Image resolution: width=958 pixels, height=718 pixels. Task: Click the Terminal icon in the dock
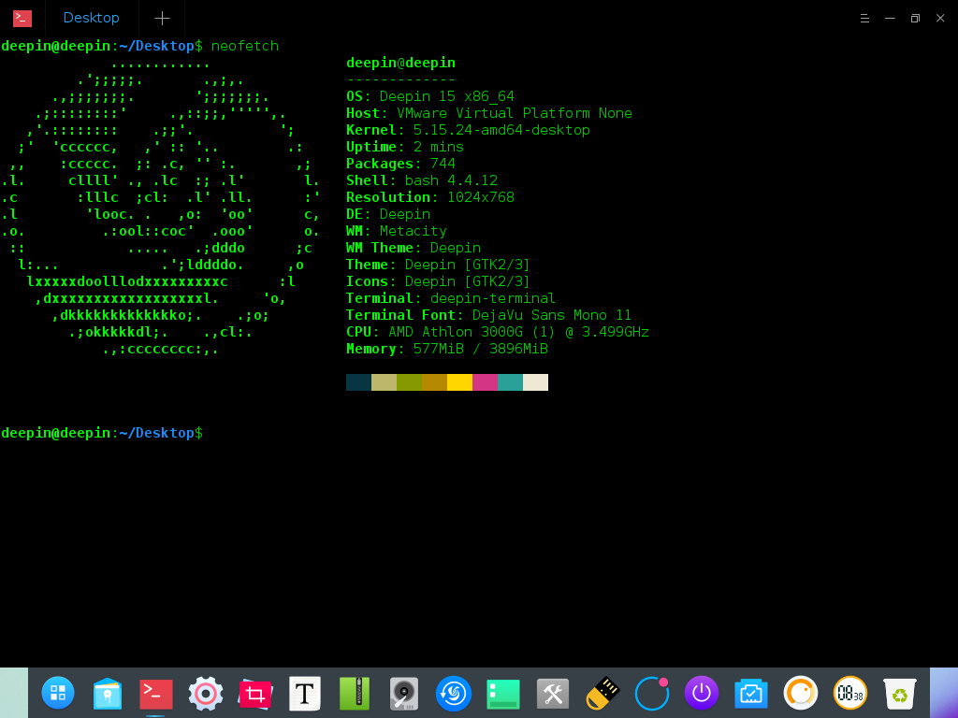click(x=156, y=694)
